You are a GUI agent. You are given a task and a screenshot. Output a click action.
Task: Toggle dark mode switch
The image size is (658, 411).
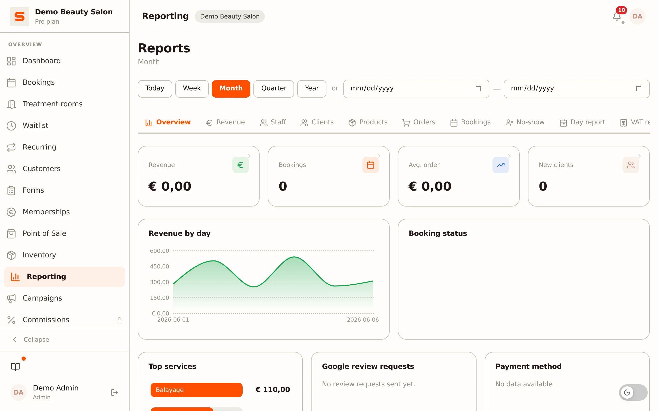coord(633,392)
